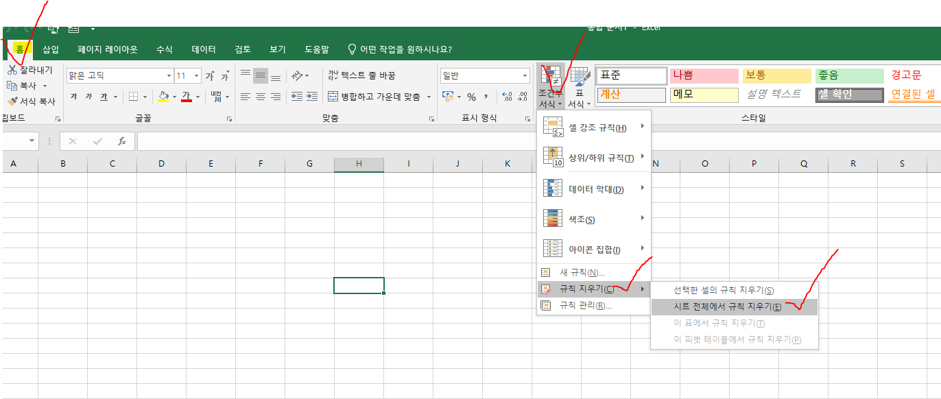This screenshot has height=399, width=941.
Task: Open the fill color dropdown arrow
Action: (174, 97)
